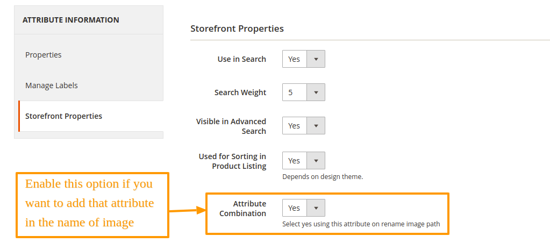Screen dimensions: 550x250
Task: Click the Visible in Advanced Search arrow
Action: 316,125
